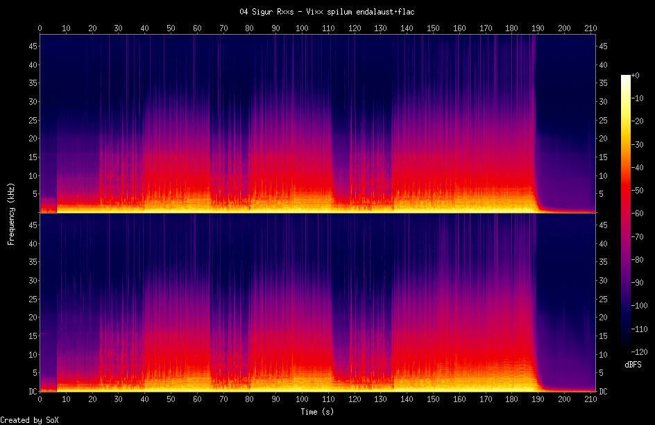The image size is (655, 425).
Task: Select the 100 second mark on top time axis
Action: click(302, 28)
